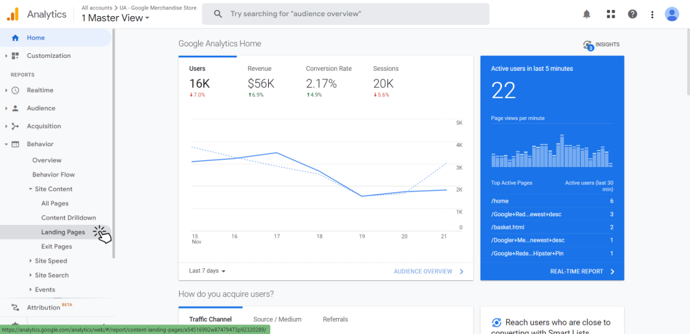
Task: Click the Realtime clock icon
Action: tap(15, 90)
